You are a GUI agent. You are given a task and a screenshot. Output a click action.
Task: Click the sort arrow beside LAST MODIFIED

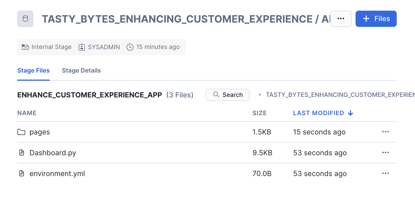tap(350, 113)
